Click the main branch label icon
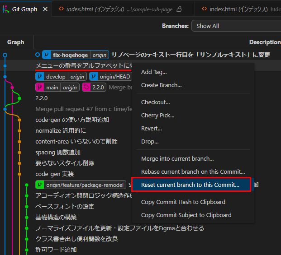This screenshot has width=281, height=255. pos(40,88)
